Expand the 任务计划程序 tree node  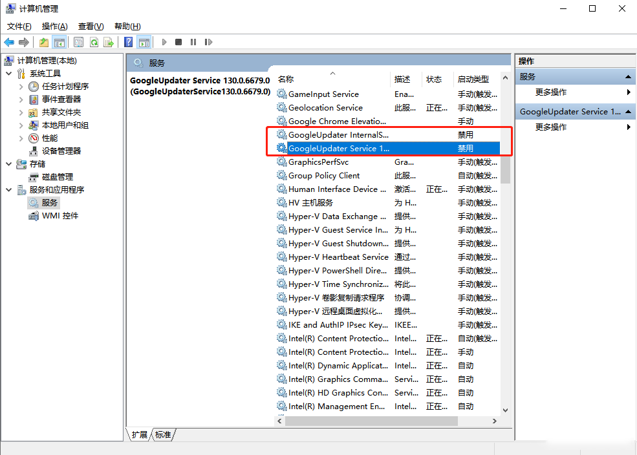(x=21, y=87)
